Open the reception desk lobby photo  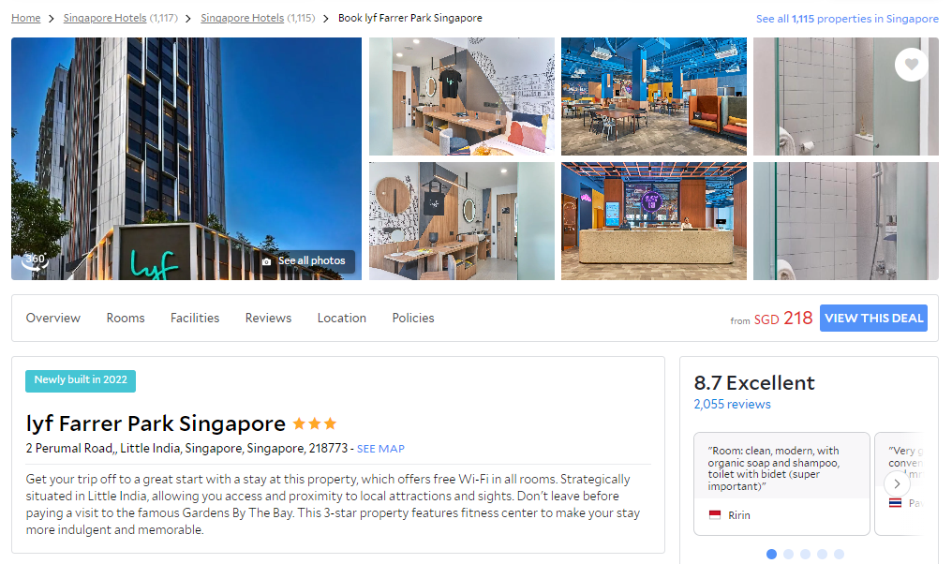coord(654,221)
